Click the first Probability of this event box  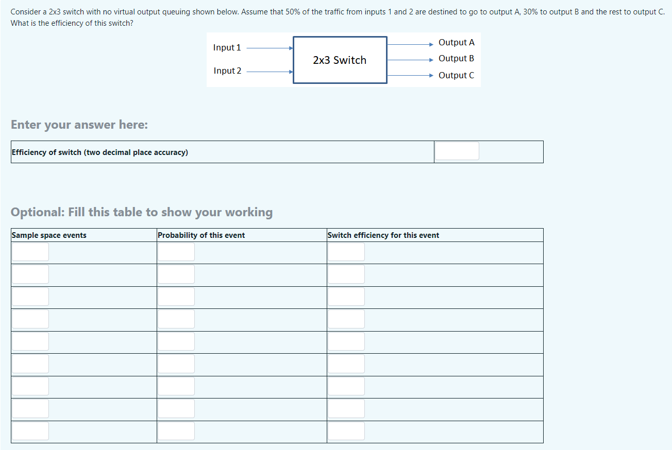176,252
